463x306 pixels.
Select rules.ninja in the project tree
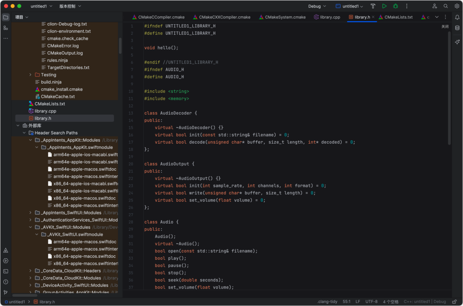[x=57, y=60]
